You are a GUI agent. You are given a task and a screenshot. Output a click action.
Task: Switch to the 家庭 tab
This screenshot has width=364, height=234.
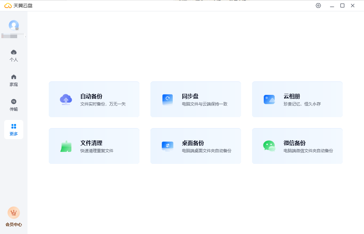(14, 80)
